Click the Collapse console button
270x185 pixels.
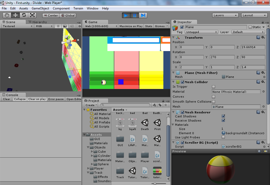click(x=20, y=99)
